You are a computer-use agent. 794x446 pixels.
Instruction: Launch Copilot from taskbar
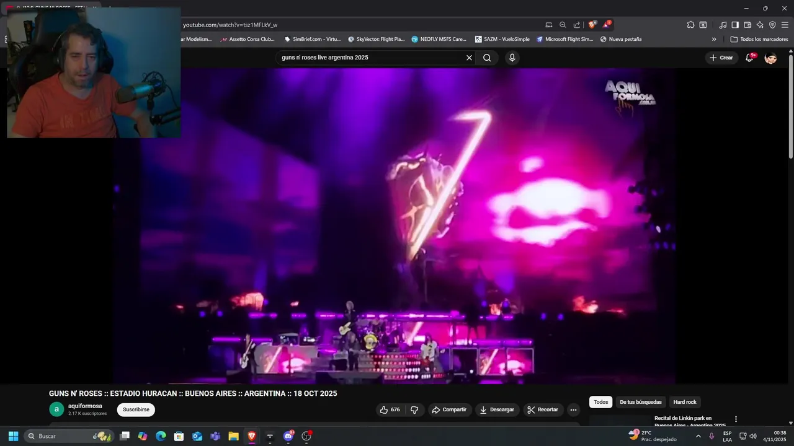(143, 436)
